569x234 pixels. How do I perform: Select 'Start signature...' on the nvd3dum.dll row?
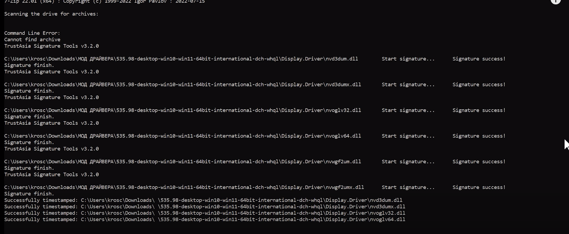[x=408, y=59]
